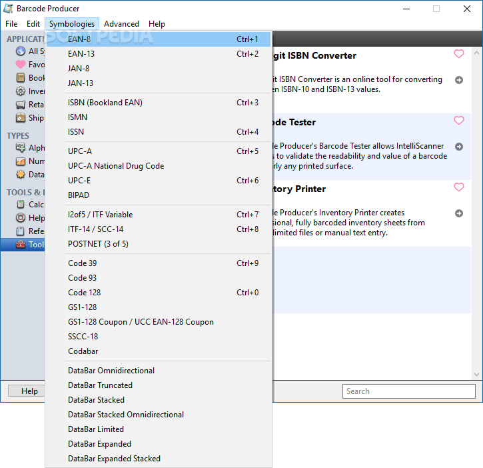Minimize the Barcode Producer window
483x468 pixels.
click(x=406, y=9)
